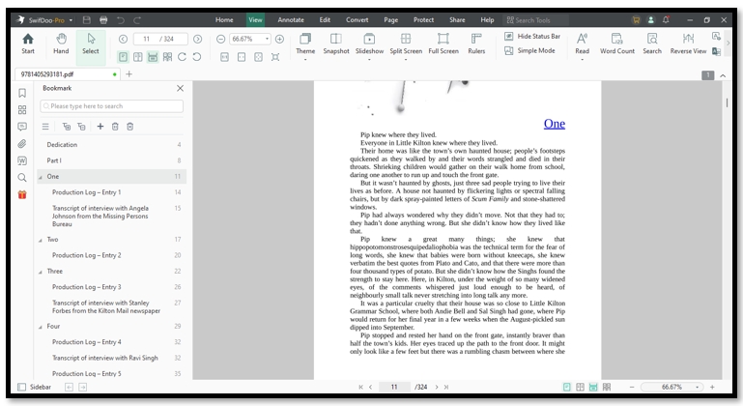Switch to the 9781405293181.pdf document tab
Viewport: 743px width, 406px height.
click(x=68, y=74)
